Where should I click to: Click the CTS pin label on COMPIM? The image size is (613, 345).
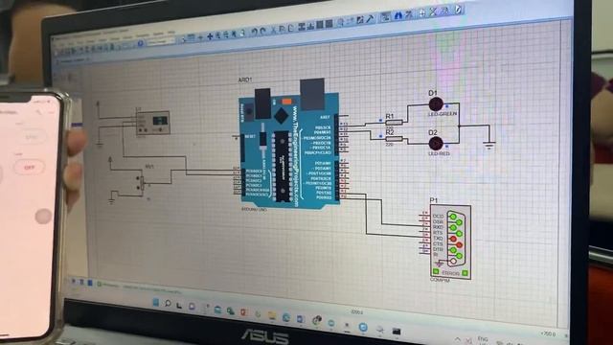438,243
